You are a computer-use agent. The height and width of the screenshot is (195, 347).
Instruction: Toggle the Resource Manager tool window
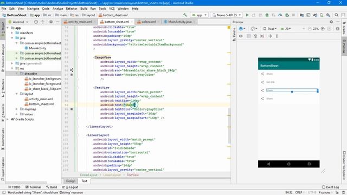[3, 58]
